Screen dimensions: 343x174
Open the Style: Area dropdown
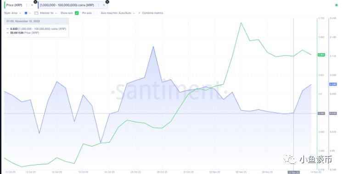[x=12, y=13]
